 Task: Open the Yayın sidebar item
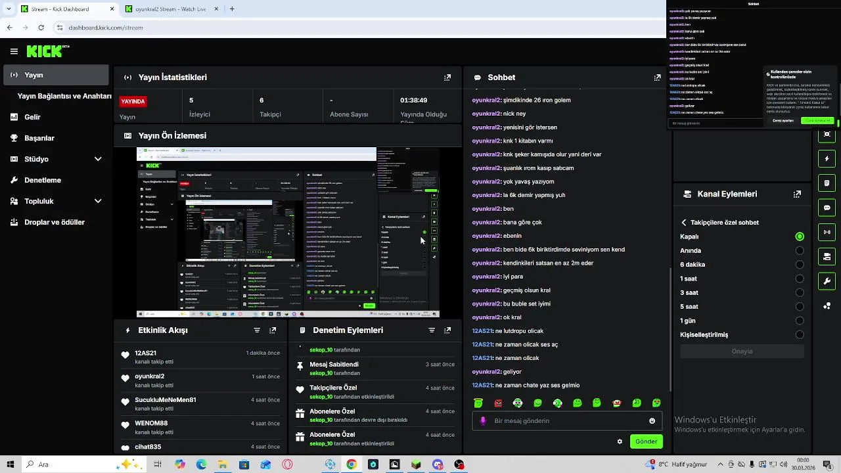coord(56,75)
